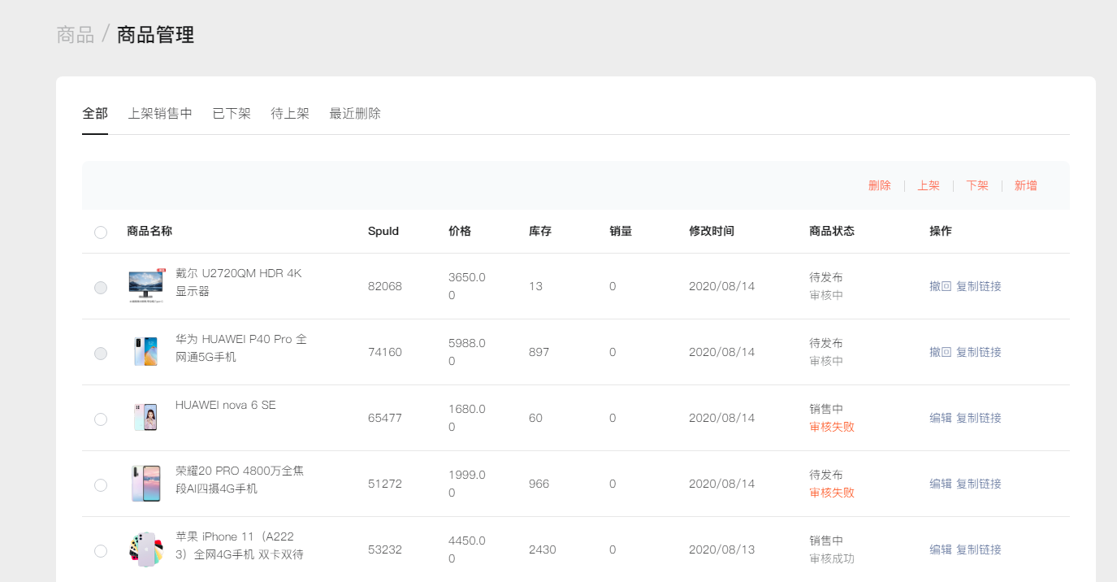Click the SpuId column header

click(383, 231)
